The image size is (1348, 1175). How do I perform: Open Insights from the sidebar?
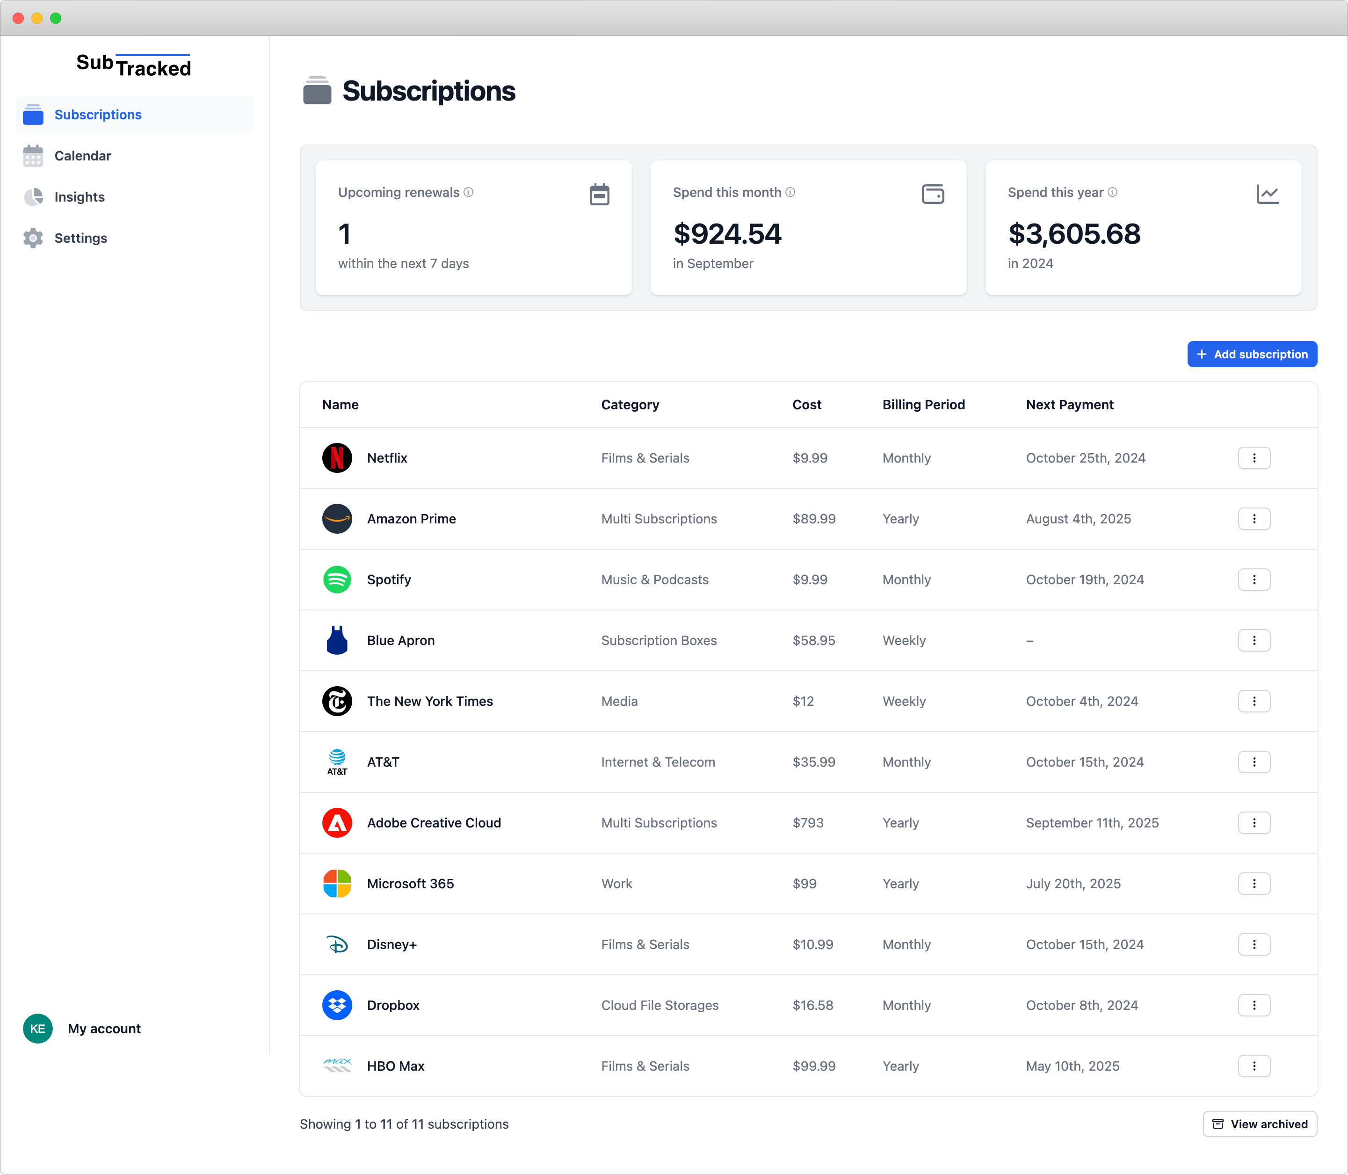click(80, 197)
